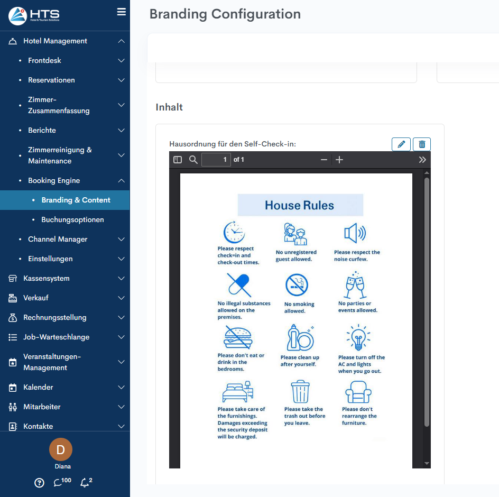Zoom in the PDF with plus
Viewport: 499px width, 497px height.
coord(339,160)
